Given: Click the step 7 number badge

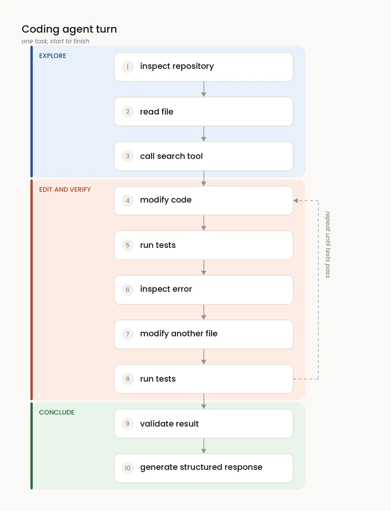Looking at the screenshot, I should 128,334.
